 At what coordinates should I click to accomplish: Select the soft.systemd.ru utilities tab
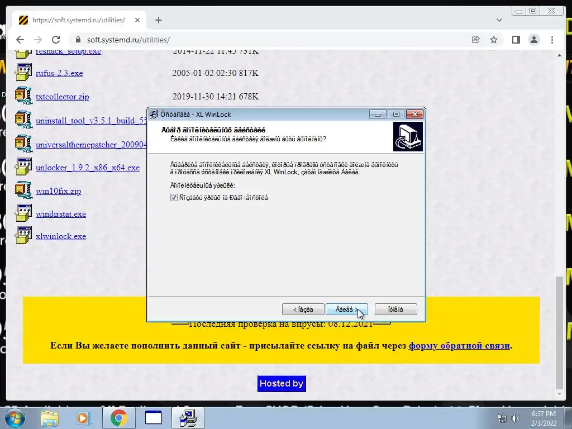79,20
